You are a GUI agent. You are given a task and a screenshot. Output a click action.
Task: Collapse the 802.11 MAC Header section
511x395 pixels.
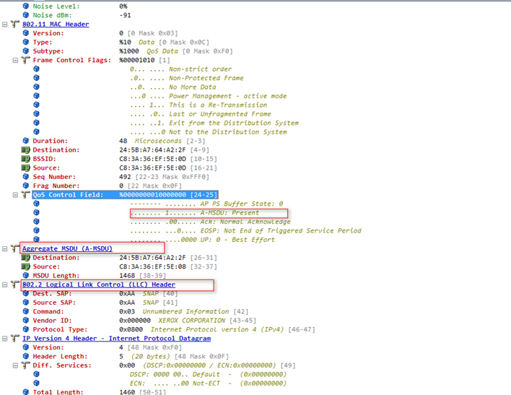4,24
